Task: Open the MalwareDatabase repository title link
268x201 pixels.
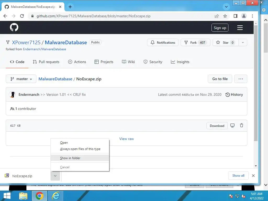Action: (66, 42)
